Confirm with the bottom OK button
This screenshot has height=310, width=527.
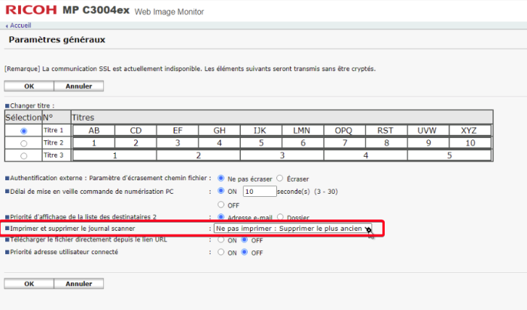click(x=29, y=284)
